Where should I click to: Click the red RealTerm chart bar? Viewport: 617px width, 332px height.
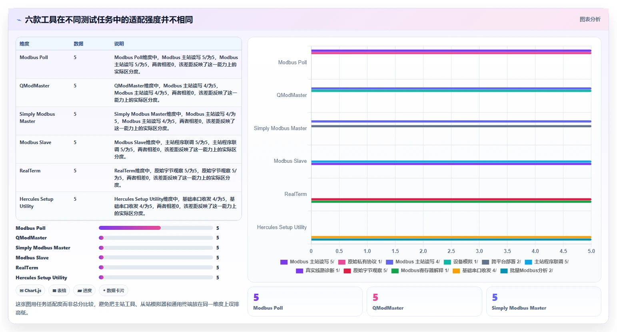pyautogui.click(x=451, y=199)
